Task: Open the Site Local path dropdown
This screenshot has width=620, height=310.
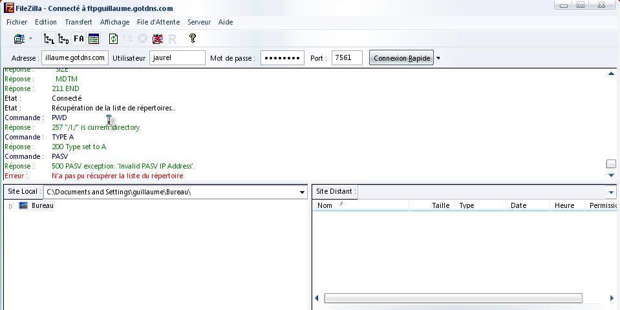Action: click(302, 192)
